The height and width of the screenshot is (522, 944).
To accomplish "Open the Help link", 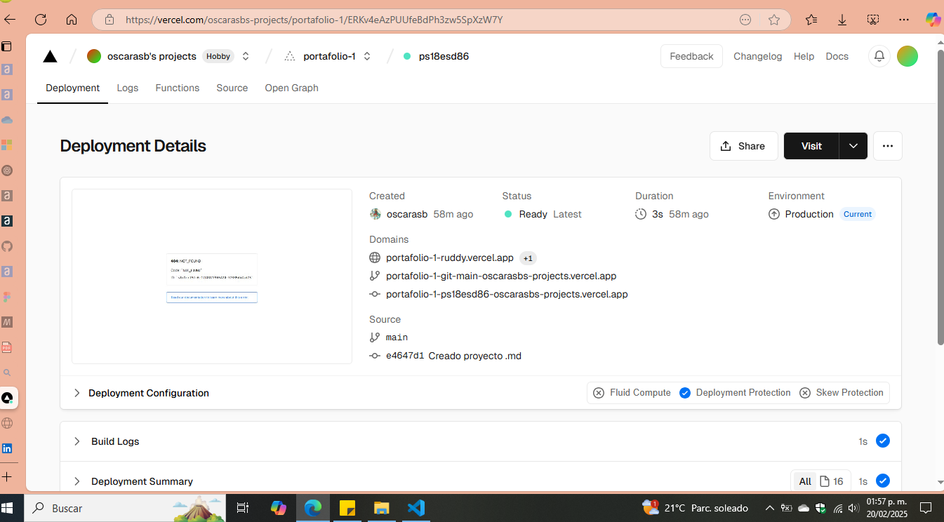I will coord(804,56).
